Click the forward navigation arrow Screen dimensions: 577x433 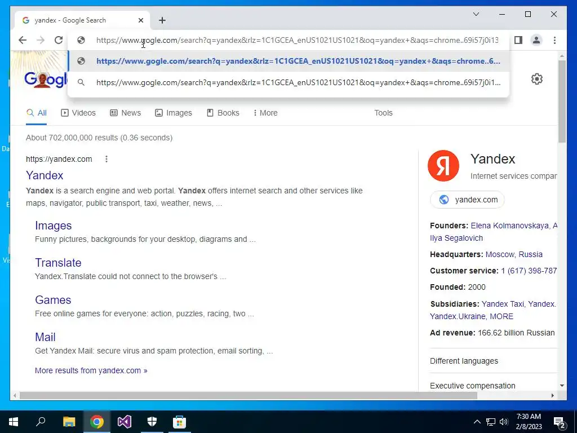tap(41, 40)
